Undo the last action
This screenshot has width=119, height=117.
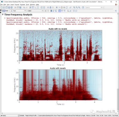click(x=24, y=8)
